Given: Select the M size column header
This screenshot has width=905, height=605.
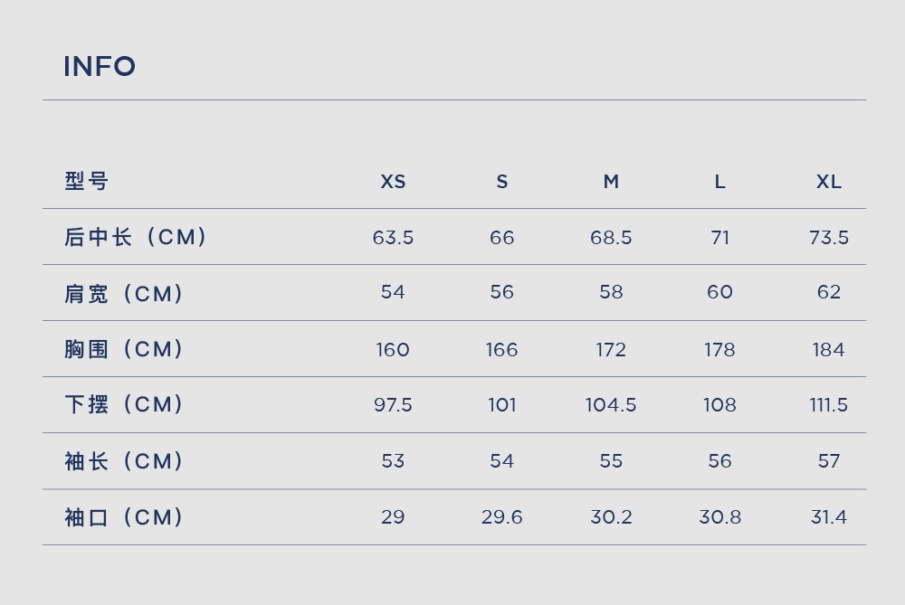Looking at the screenshot, I should click(611, 182).
